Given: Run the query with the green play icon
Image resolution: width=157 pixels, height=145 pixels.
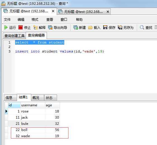Looking at the screenshot, I should pos(10,27).
